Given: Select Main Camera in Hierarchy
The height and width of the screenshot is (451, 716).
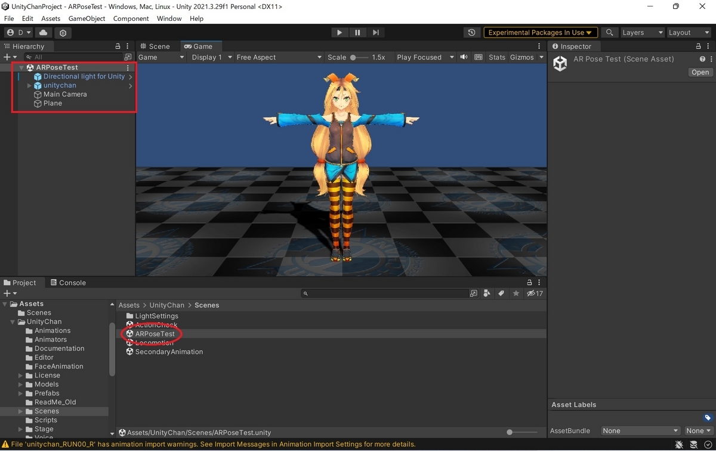Looking at the screenshot, I should [x=65, y=94].
